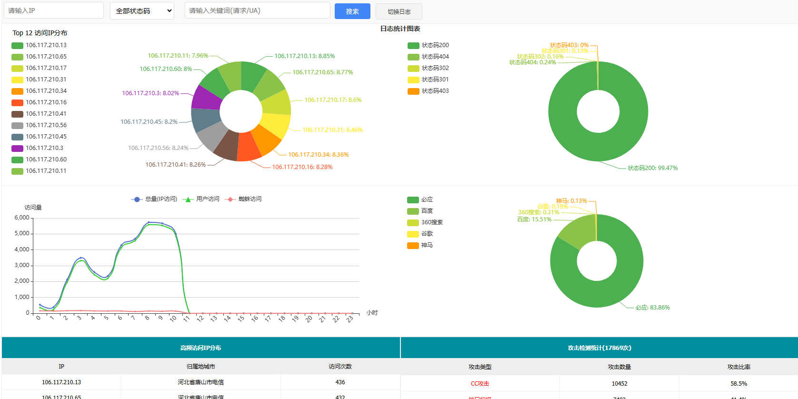
Task: Click attack count cell 10452
Action: click(619, 384)
